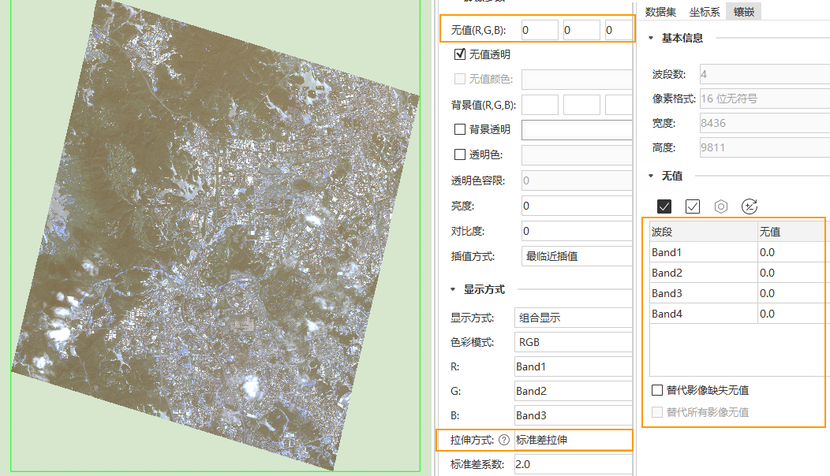Screen dimensions: 830x476
Task: Collapse the 基本信息 section
Action: 651,38
